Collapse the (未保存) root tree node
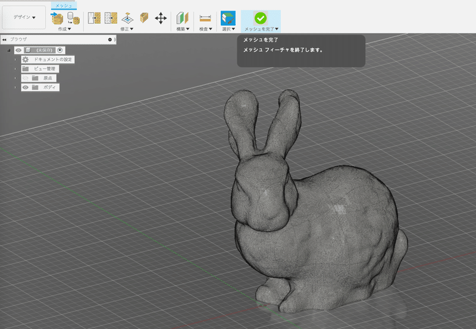The width and height of the screenshot is (476, 329). click(9, 51)
